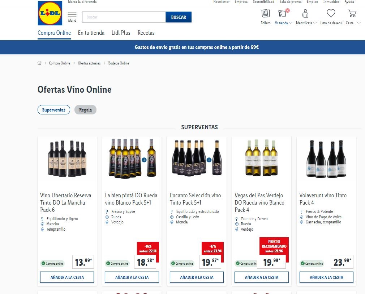Open the Cesta shopping cart icon
Screen dimensions: 365x294
click(x=352, y=14)
